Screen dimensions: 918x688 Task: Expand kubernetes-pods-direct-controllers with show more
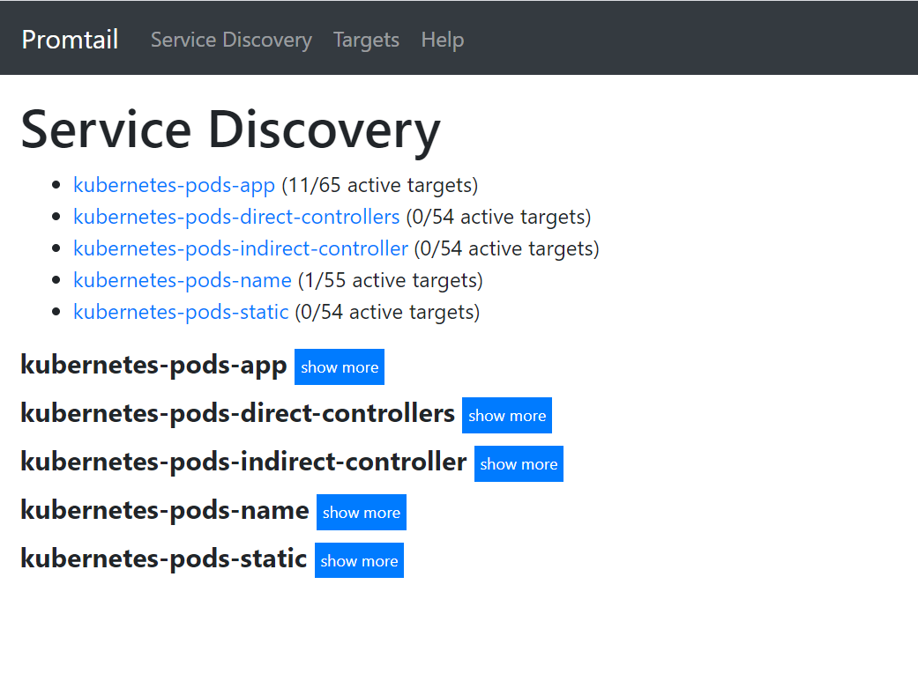click(507, 416)
